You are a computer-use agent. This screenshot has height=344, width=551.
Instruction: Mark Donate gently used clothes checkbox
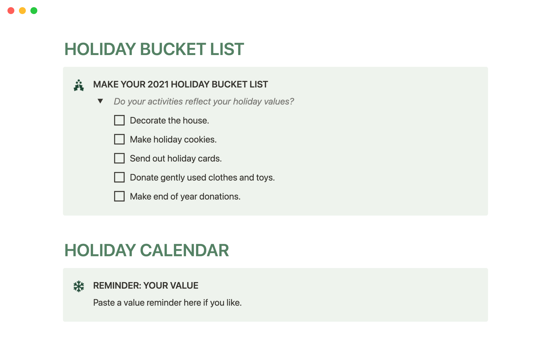(119, 177)
